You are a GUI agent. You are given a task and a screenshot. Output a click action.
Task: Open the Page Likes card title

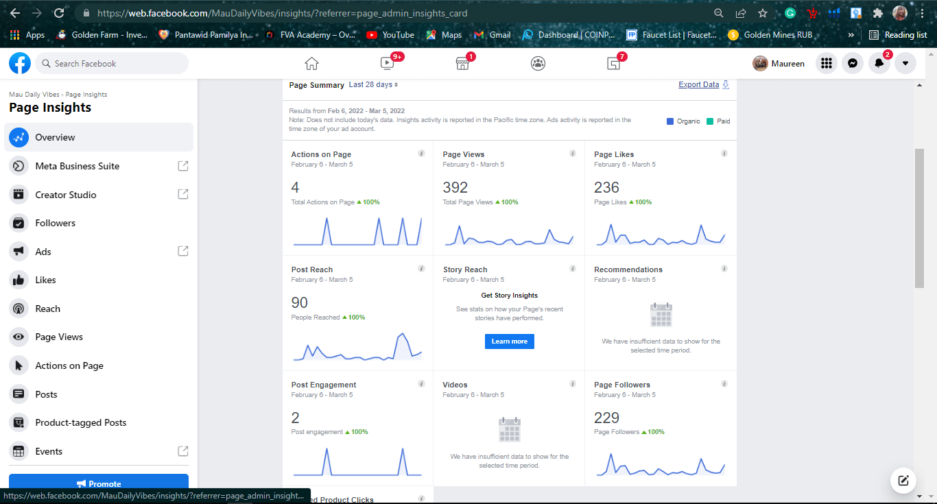coord(614,154)
